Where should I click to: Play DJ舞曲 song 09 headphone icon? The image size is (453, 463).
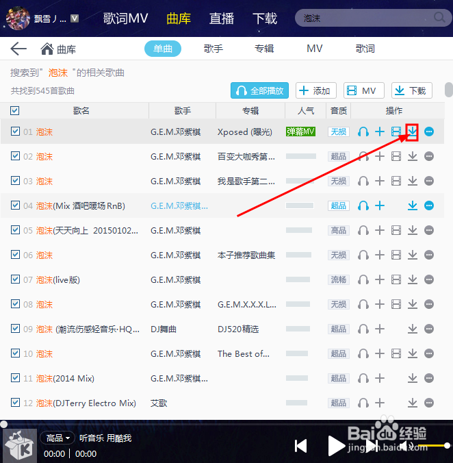coord(363,329)
